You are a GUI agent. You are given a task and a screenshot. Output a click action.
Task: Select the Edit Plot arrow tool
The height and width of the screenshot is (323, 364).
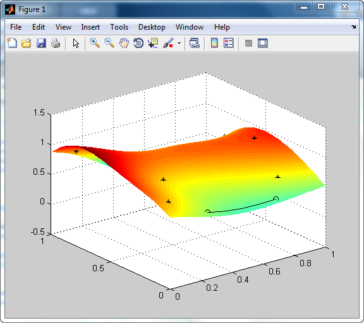pyautogui.click(x=76, y=43)
